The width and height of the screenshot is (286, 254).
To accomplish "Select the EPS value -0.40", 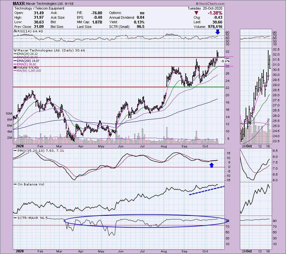I will tap(98, 17).
